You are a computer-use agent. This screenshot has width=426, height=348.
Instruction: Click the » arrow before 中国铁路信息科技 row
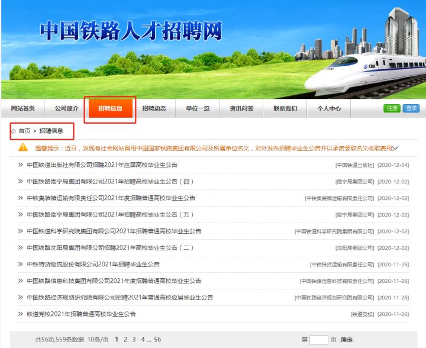(20, 281)
